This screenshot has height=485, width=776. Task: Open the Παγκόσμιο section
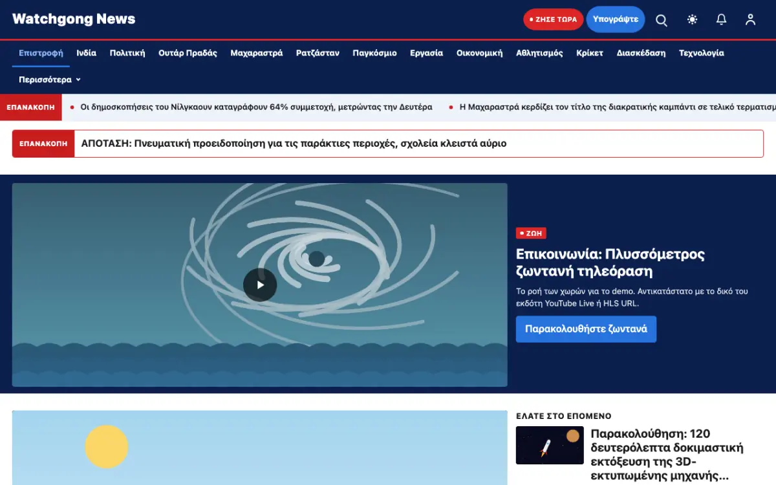[374, 53]
